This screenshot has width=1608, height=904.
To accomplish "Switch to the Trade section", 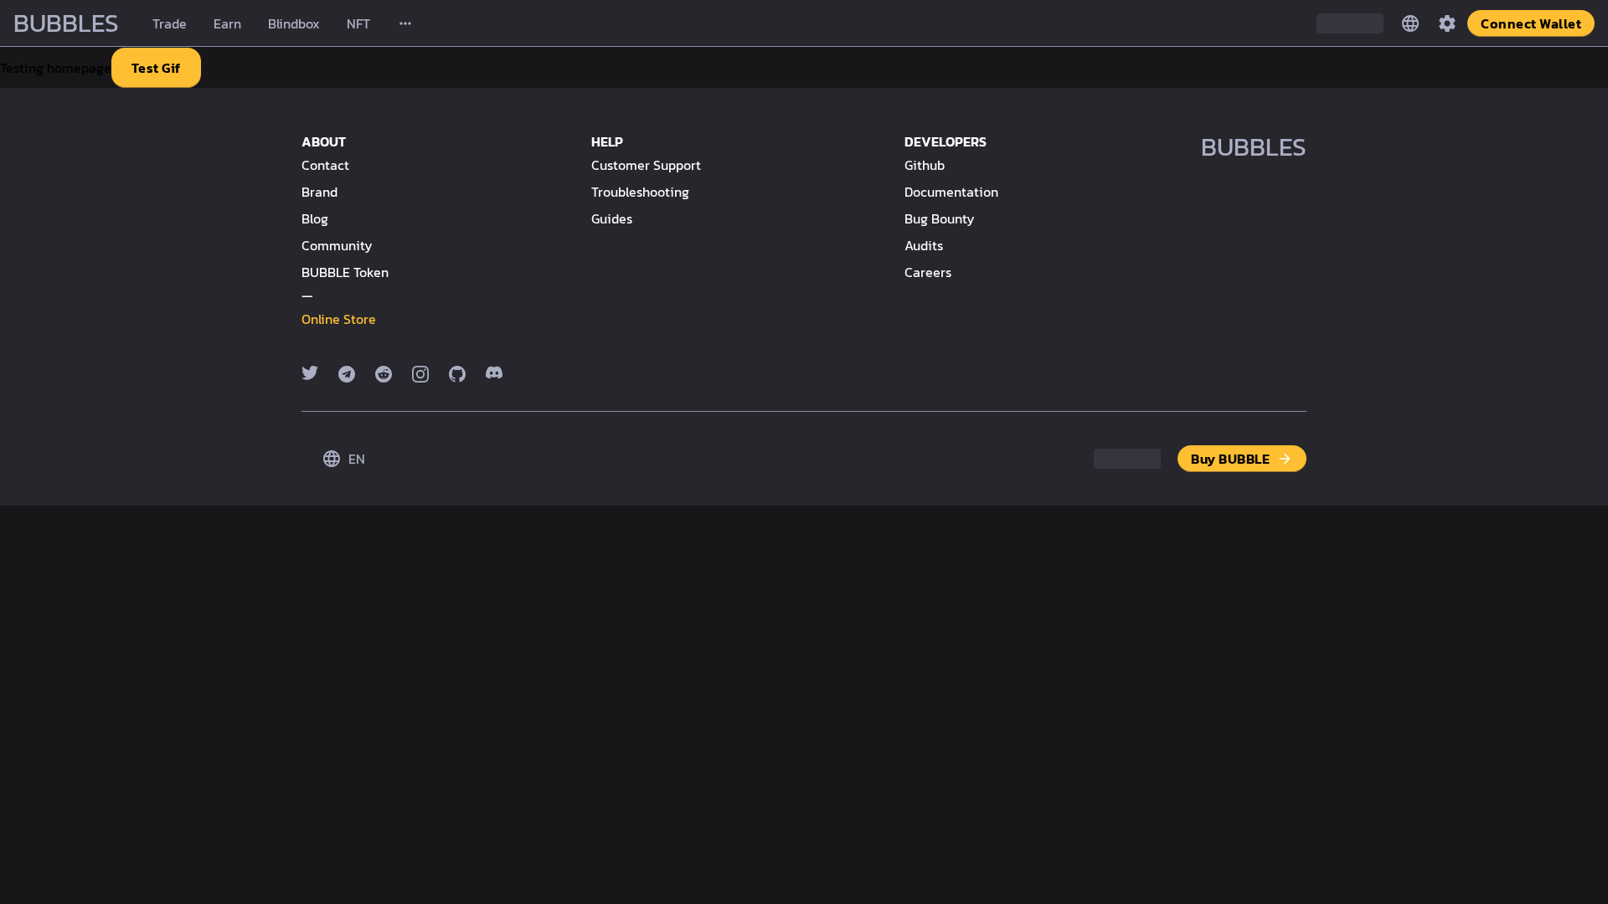I will (168, 23).
